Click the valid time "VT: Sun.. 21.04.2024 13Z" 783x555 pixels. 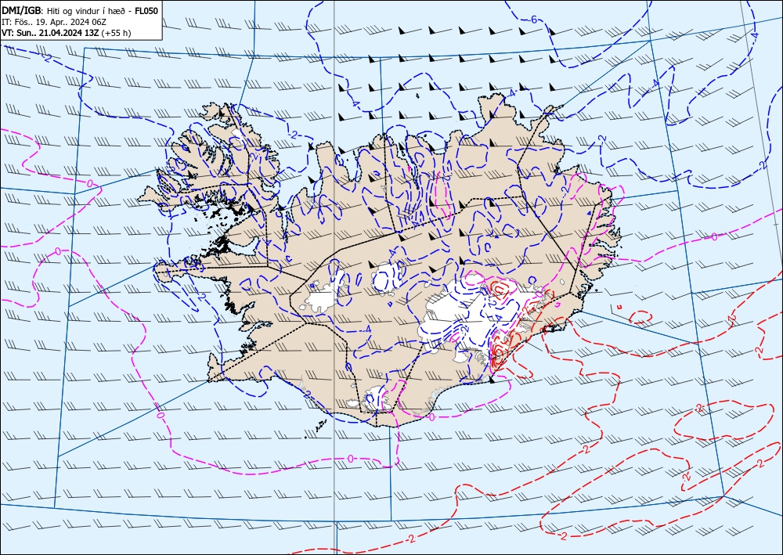50,33
